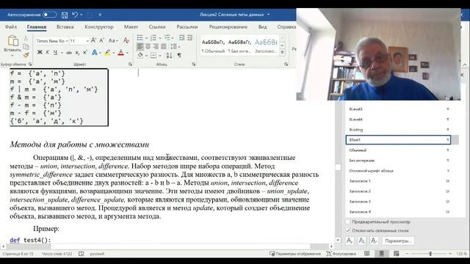This screenshot has height=264, width=470.
Task: Switch to the Конструктор tab
Action: pyautogui.click(x=99, y=26)
